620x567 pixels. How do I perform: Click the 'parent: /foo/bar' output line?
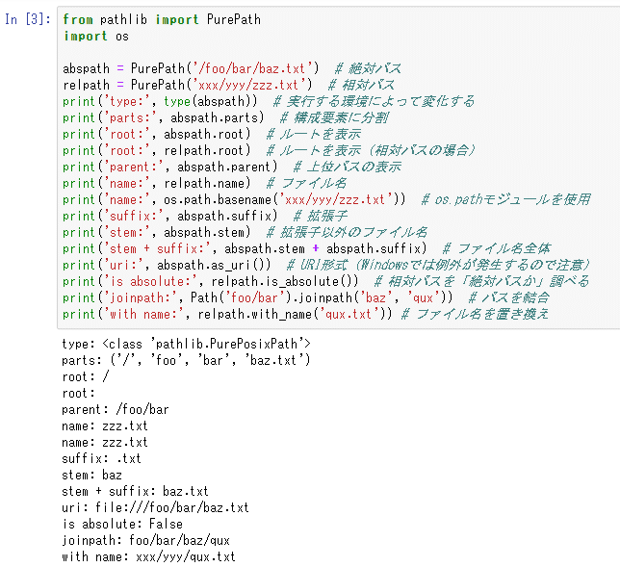(115, 409)
